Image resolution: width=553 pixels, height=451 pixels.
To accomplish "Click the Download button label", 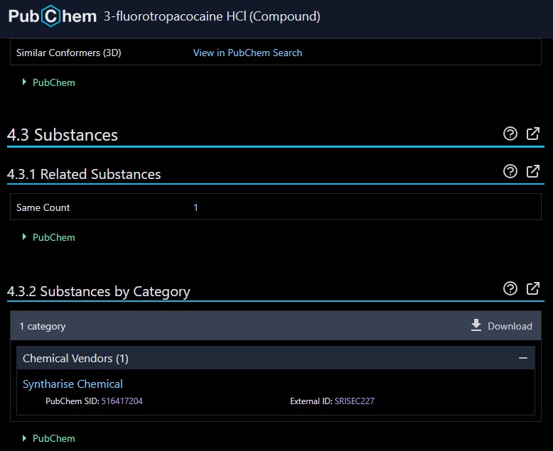I will 510,326.
